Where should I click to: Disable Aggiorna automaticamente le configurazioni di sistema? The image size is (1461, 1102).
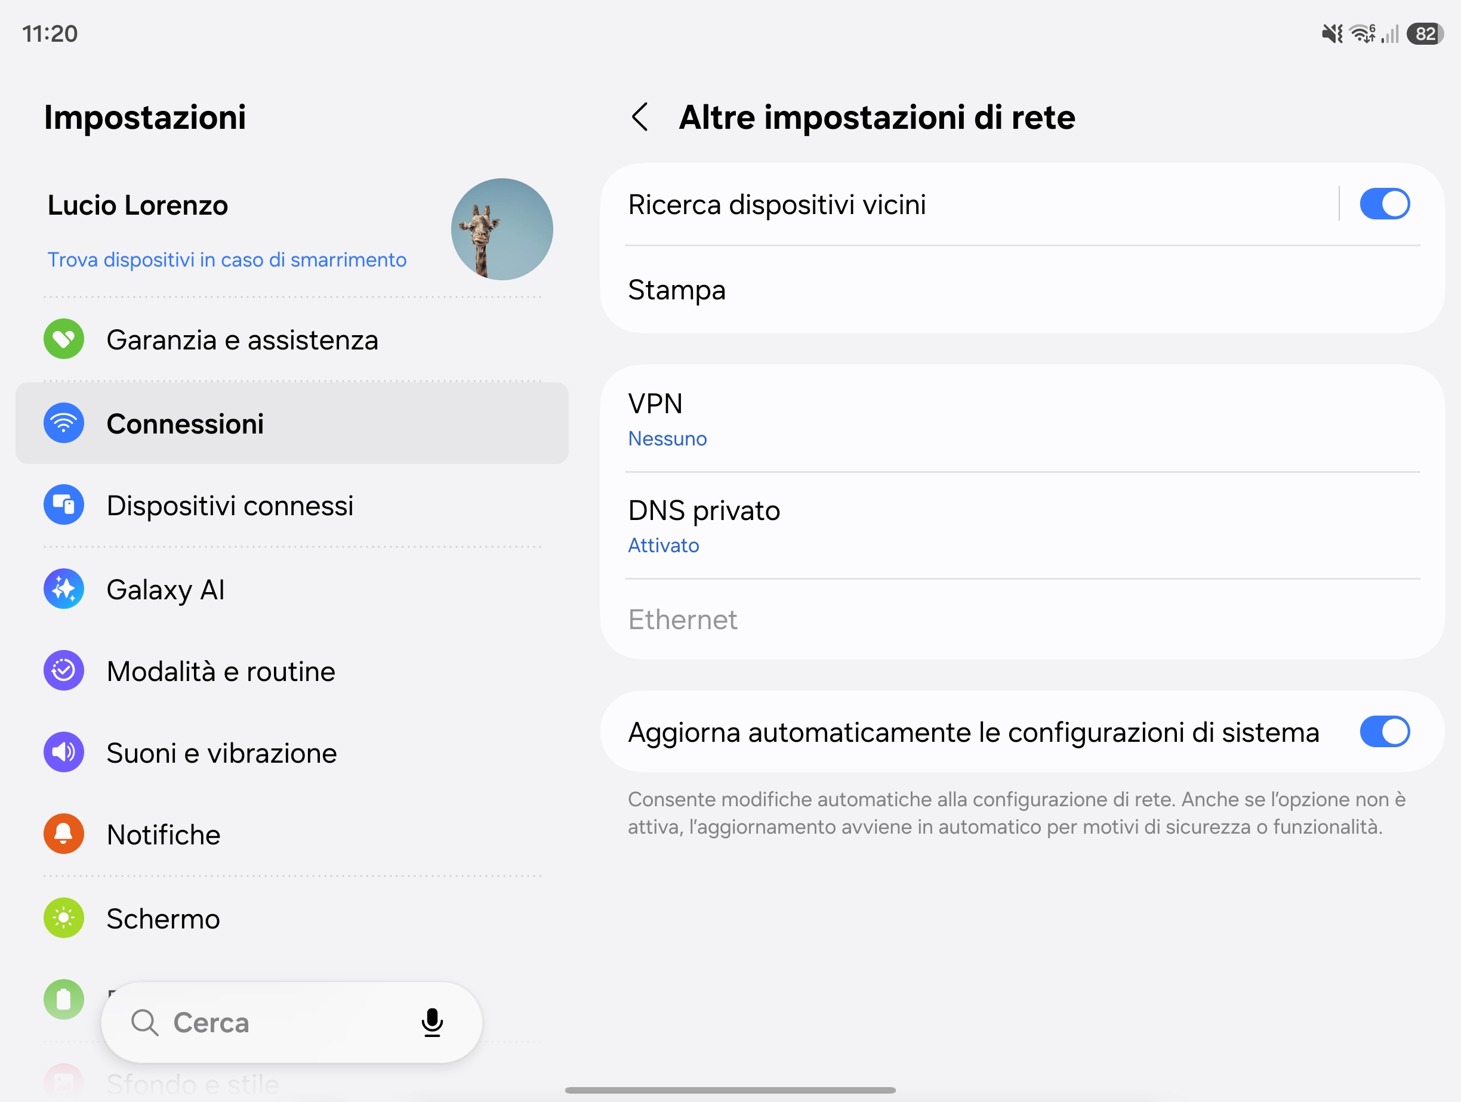pos(1385,732)
